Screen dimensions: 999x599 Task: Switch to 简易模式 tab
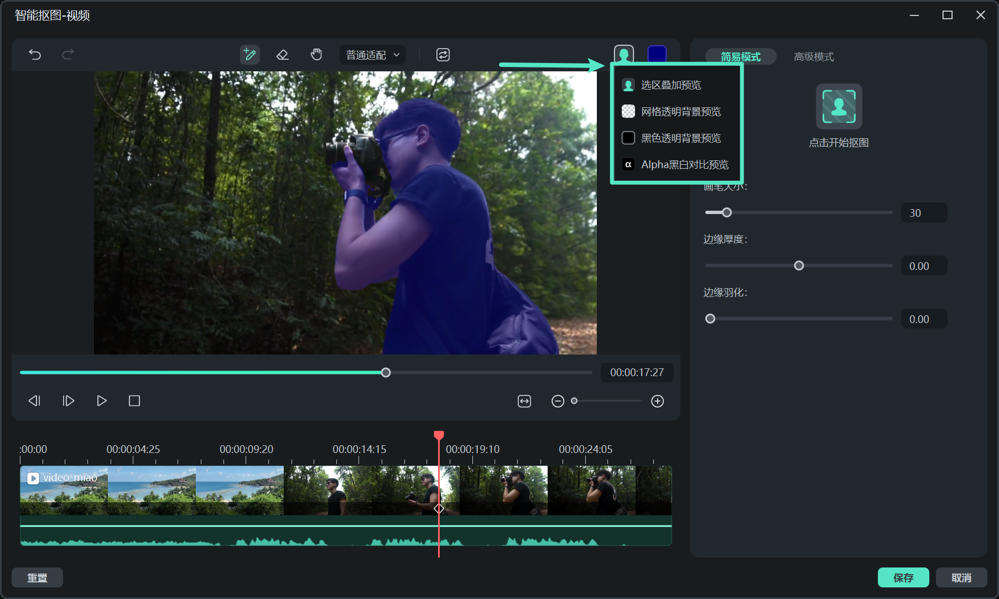pos(741,57)
